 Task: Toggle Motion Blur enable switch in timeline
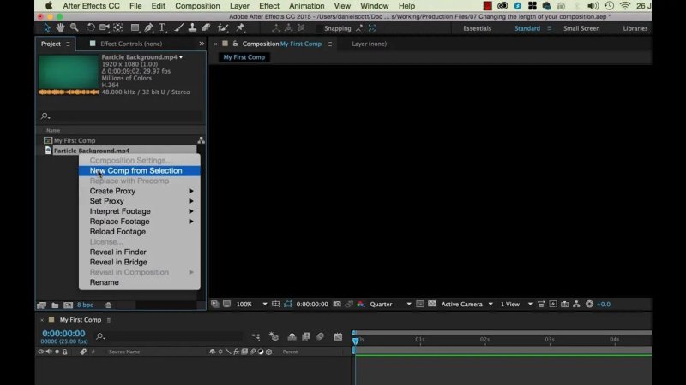click(x=320, y=336)
